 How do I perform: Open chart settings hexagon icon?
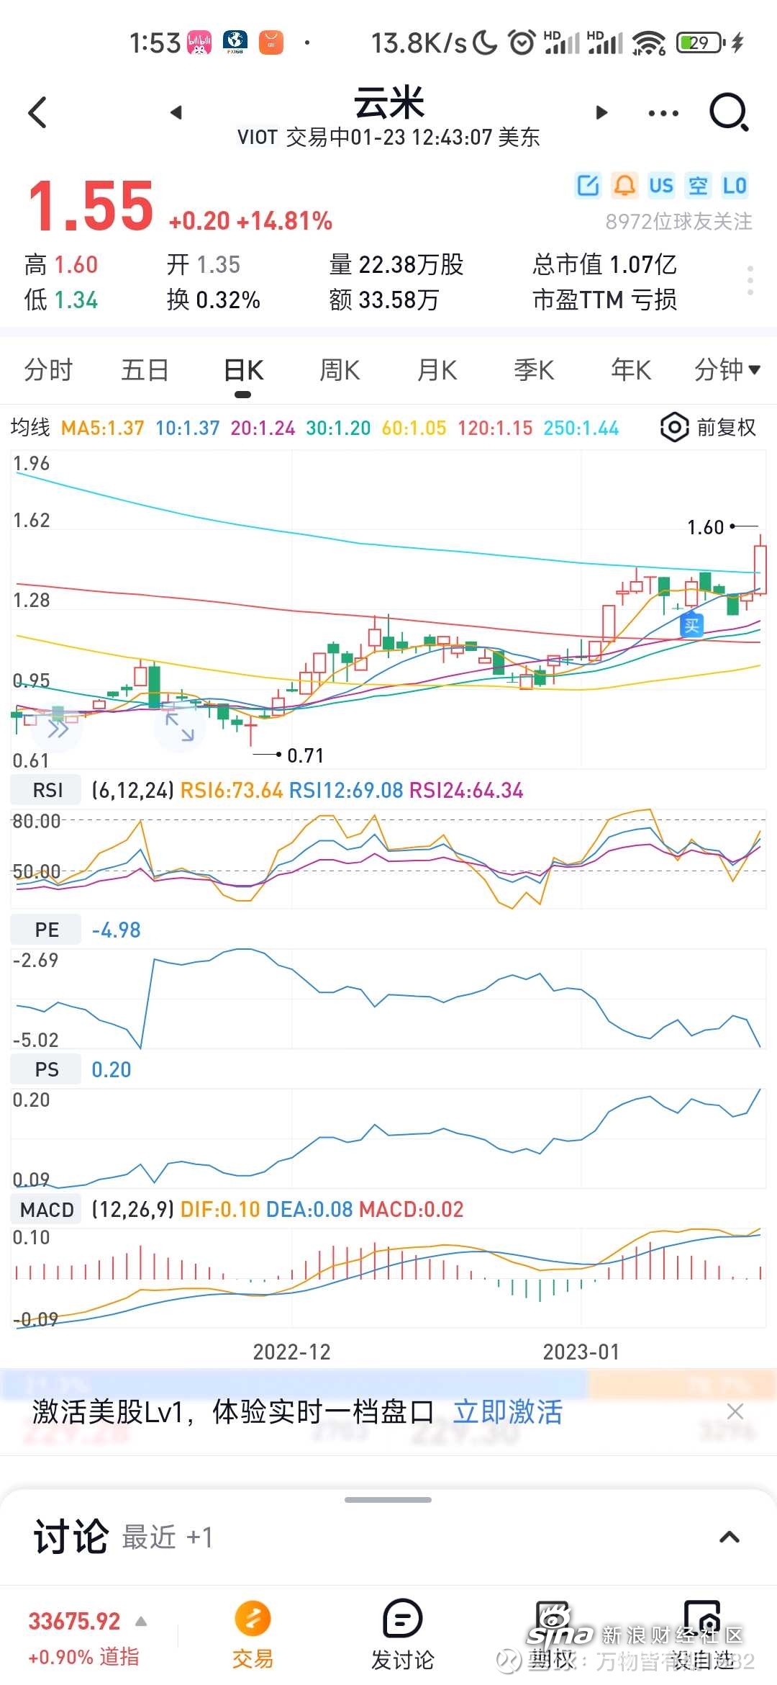[x=675, y=428]
